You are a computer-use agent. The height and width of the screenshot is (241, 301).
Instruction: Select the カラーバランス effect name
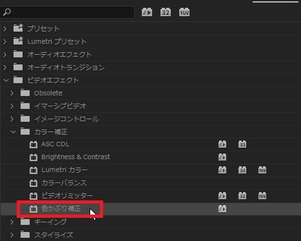(x=64, y=183)
